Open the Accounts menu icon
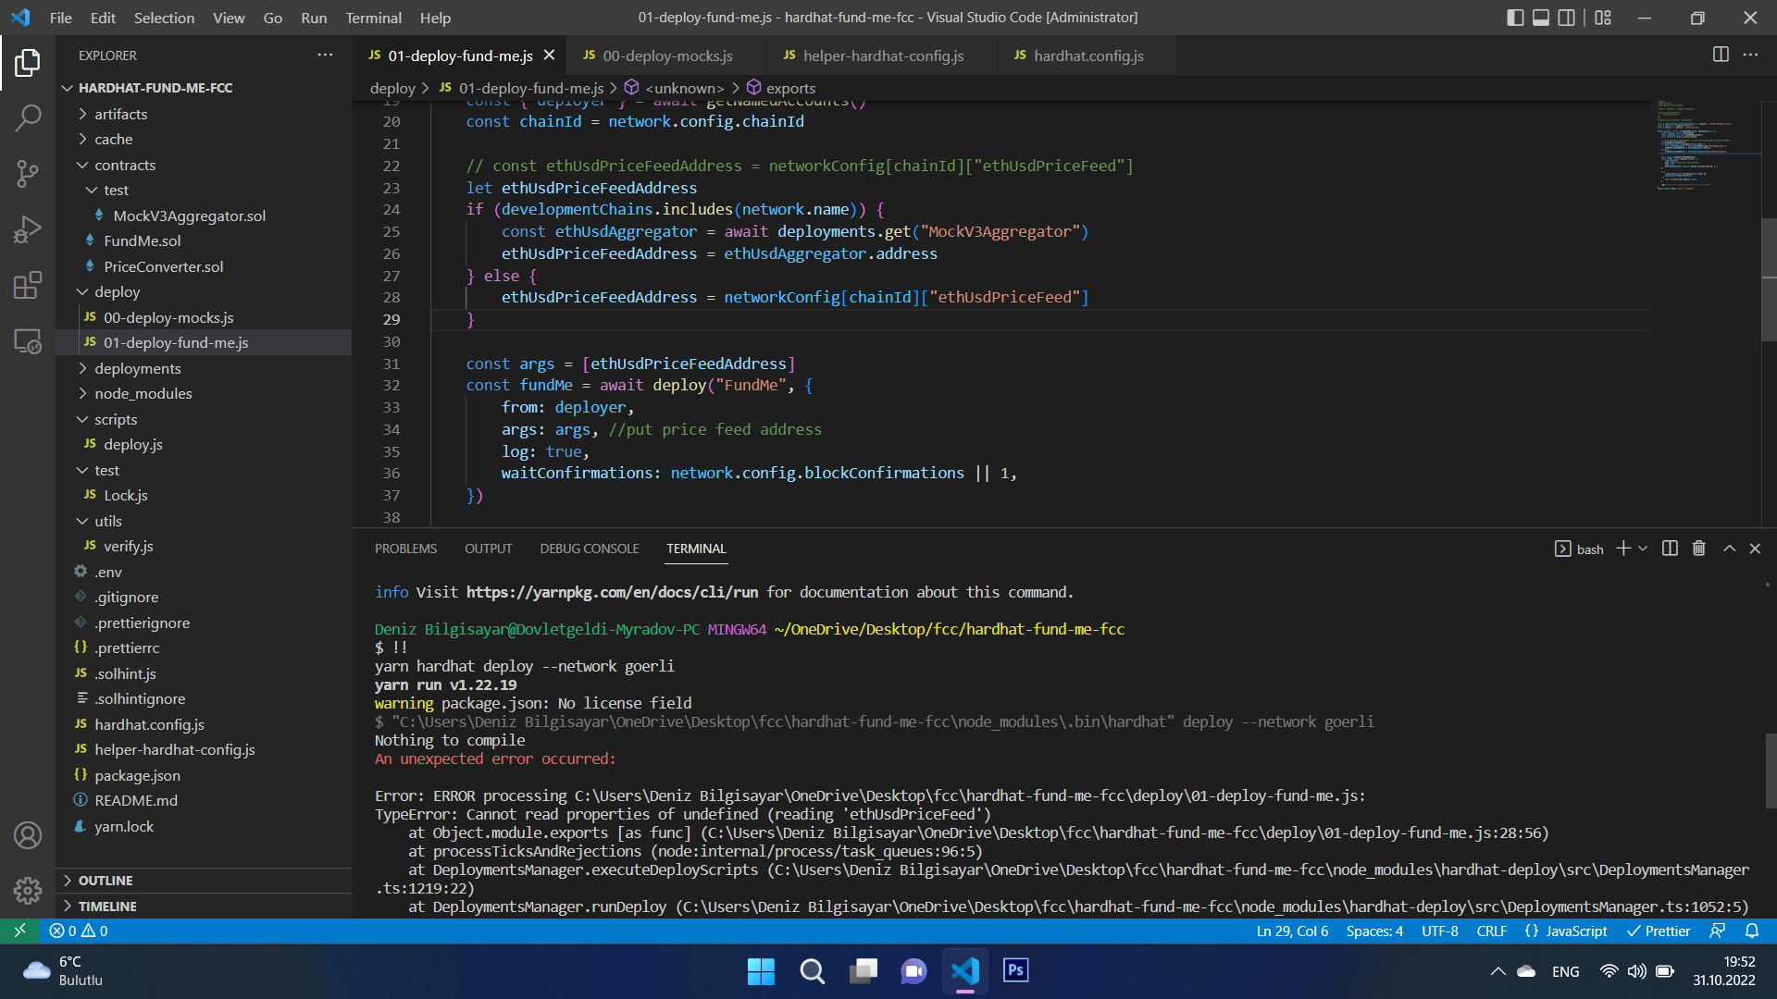Screen dimensions: 1777x999 28,835
